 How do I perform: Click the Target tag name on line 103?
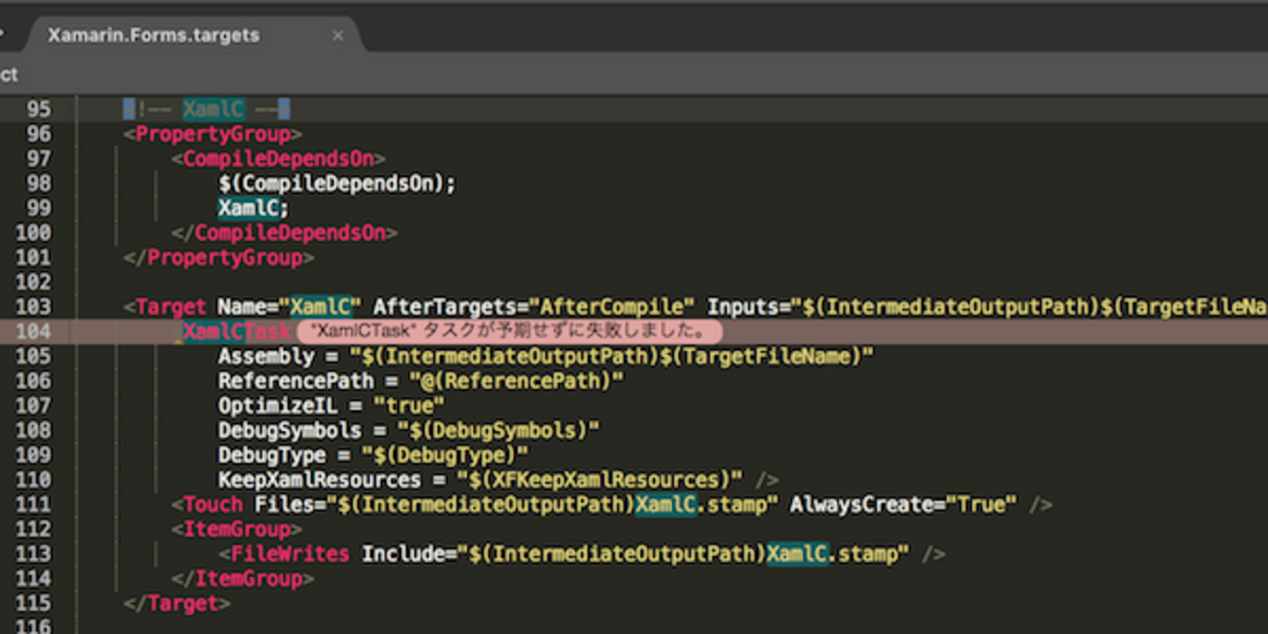point(171,307)
